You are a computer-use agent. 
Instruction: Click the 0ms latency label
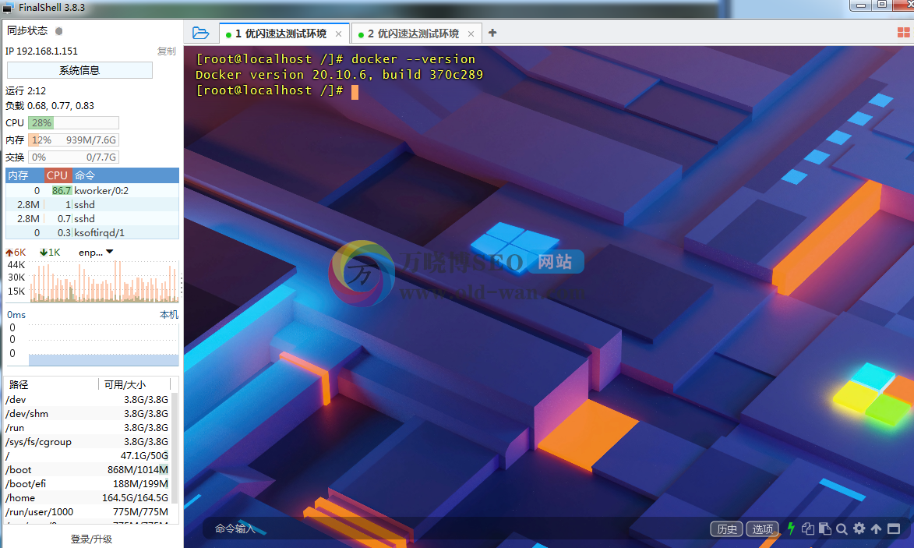pos(16,315)
